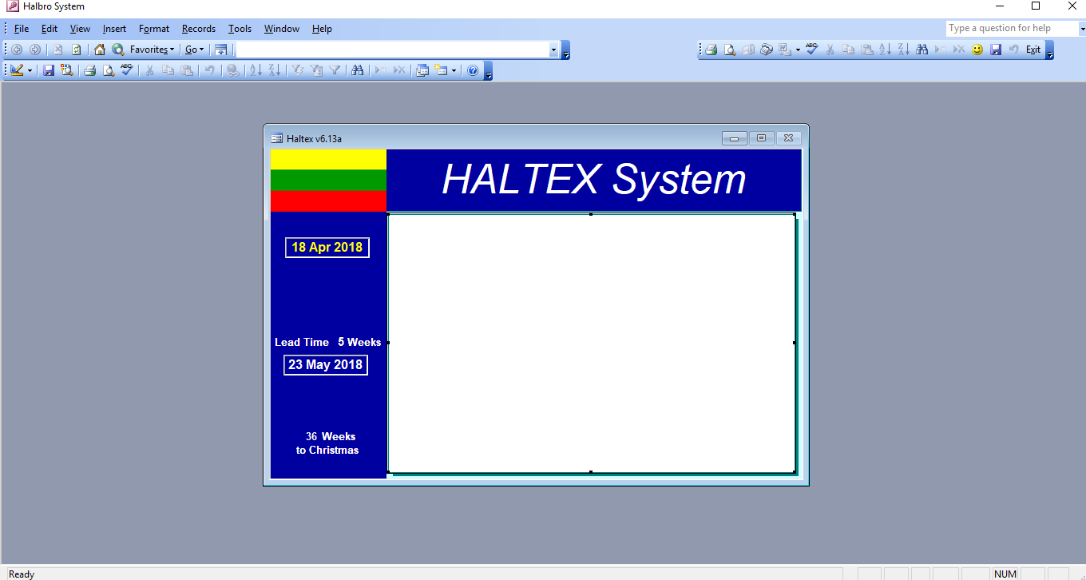Image resolution: width=1086 pixels, height=580 pixels.
Task: Click the Office Links Word icon
Action: 784,50
